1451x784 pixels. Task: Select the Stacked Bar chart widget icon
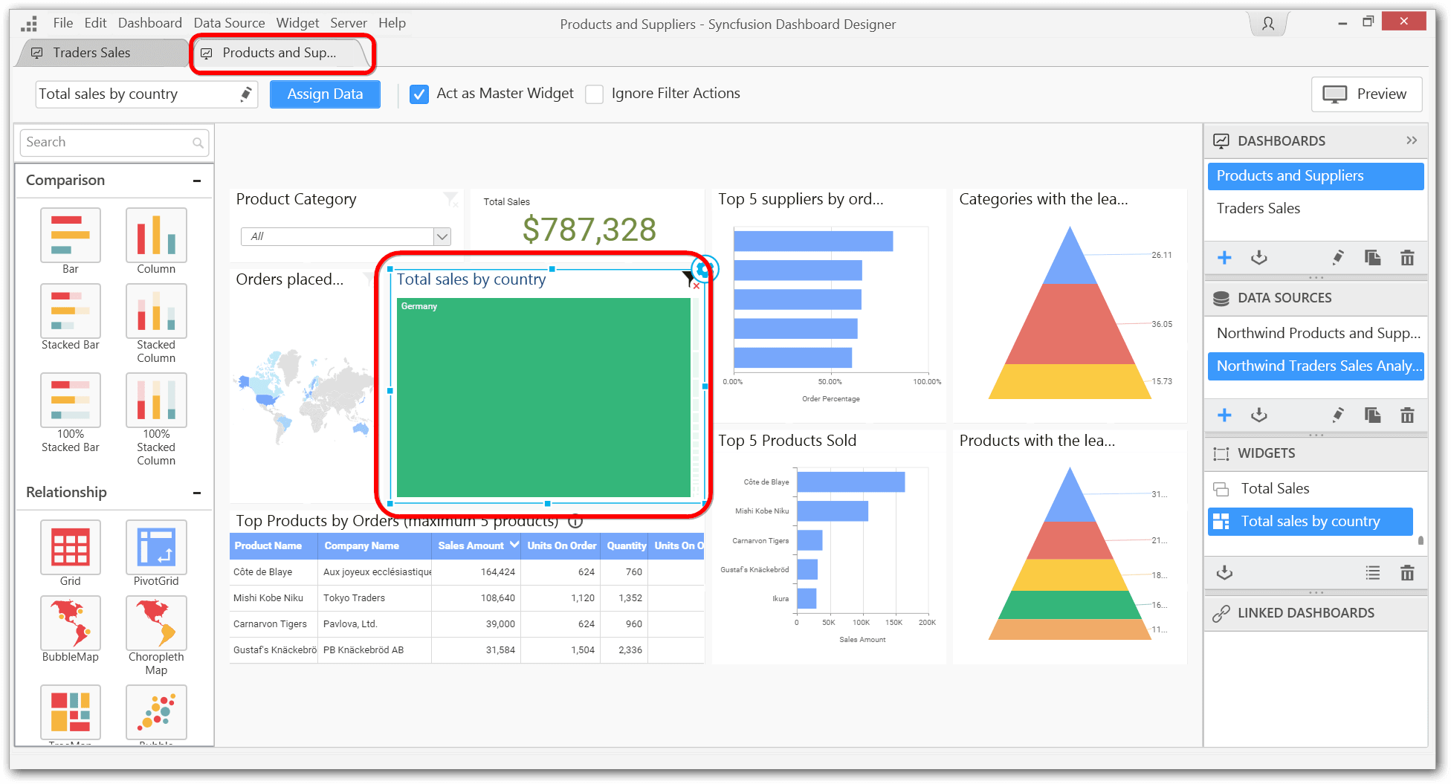(x=71, y=311)
